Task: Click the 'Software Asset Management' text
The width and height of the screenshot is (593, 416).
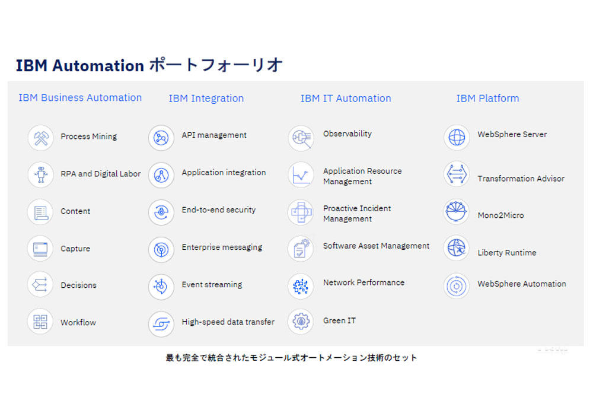Action: [x=377, y=246]
